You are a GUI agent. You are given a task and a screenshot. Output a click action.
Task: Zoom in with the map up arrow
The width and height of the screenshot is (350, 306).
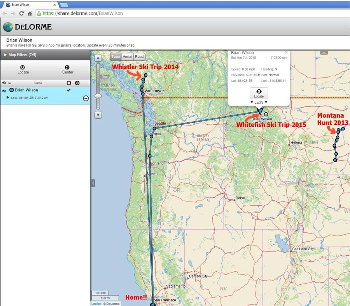98,58
